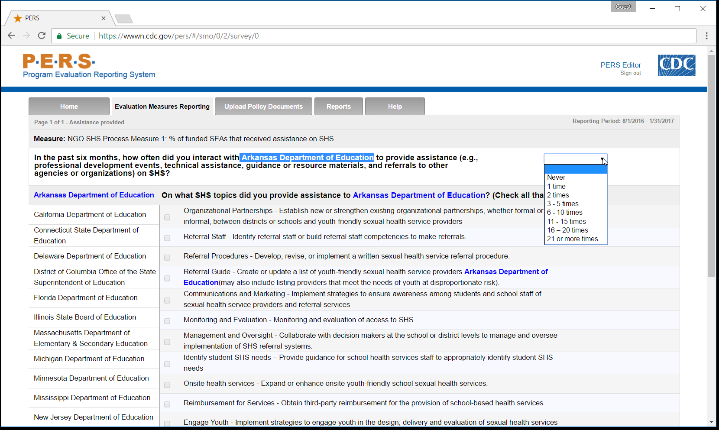Screen dimensions: 719x430
Task: Check the Reimbursement for Services checkbox
Action: (x=167, y=404)
